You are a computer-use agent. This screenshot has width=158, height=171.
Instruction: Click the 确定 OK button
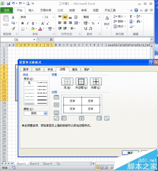tap(130, 153)
